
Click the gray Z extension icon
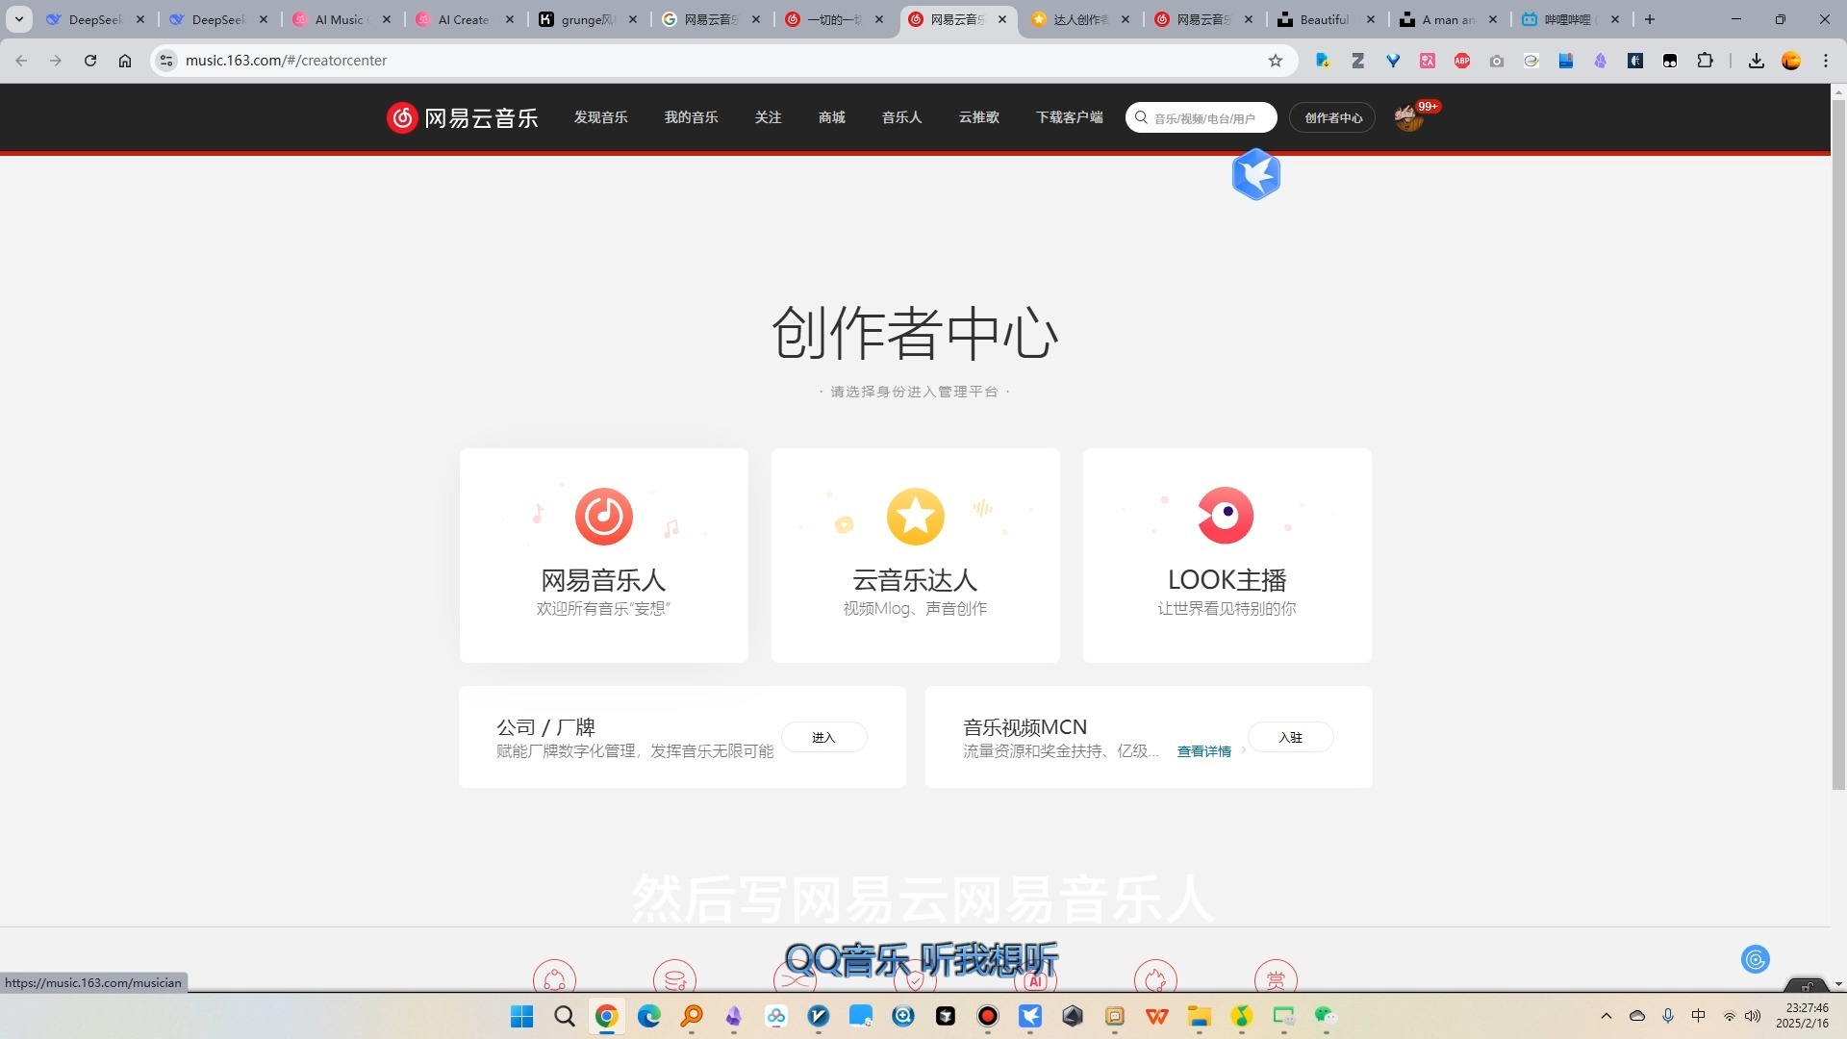[x=1358, y=61]
